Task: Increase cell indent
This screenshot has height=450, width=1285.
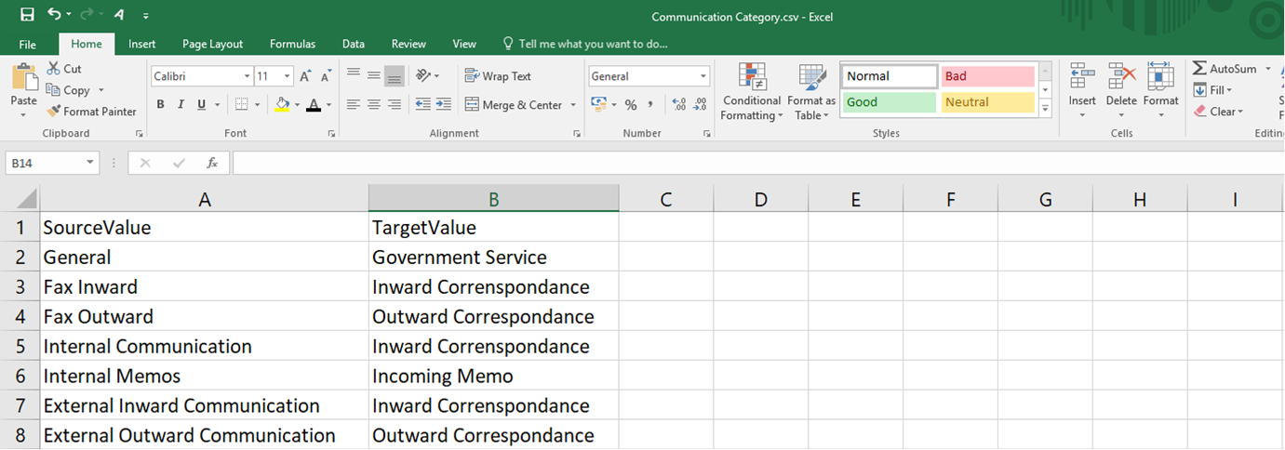Action: coord(443,105)
